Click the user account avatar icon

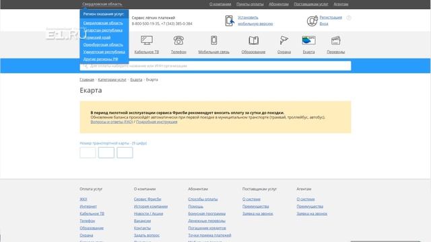coord(312,21)
